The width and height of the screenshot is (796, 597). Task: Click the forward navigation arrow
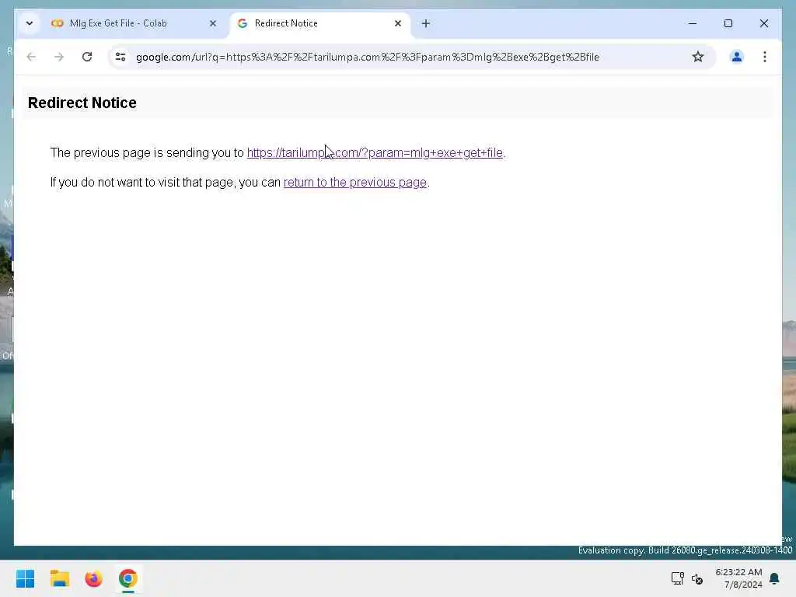pos(59,57)
